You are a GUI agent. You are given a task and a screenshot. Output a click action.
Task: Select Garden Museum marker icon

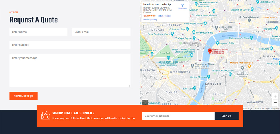point(209,77)
